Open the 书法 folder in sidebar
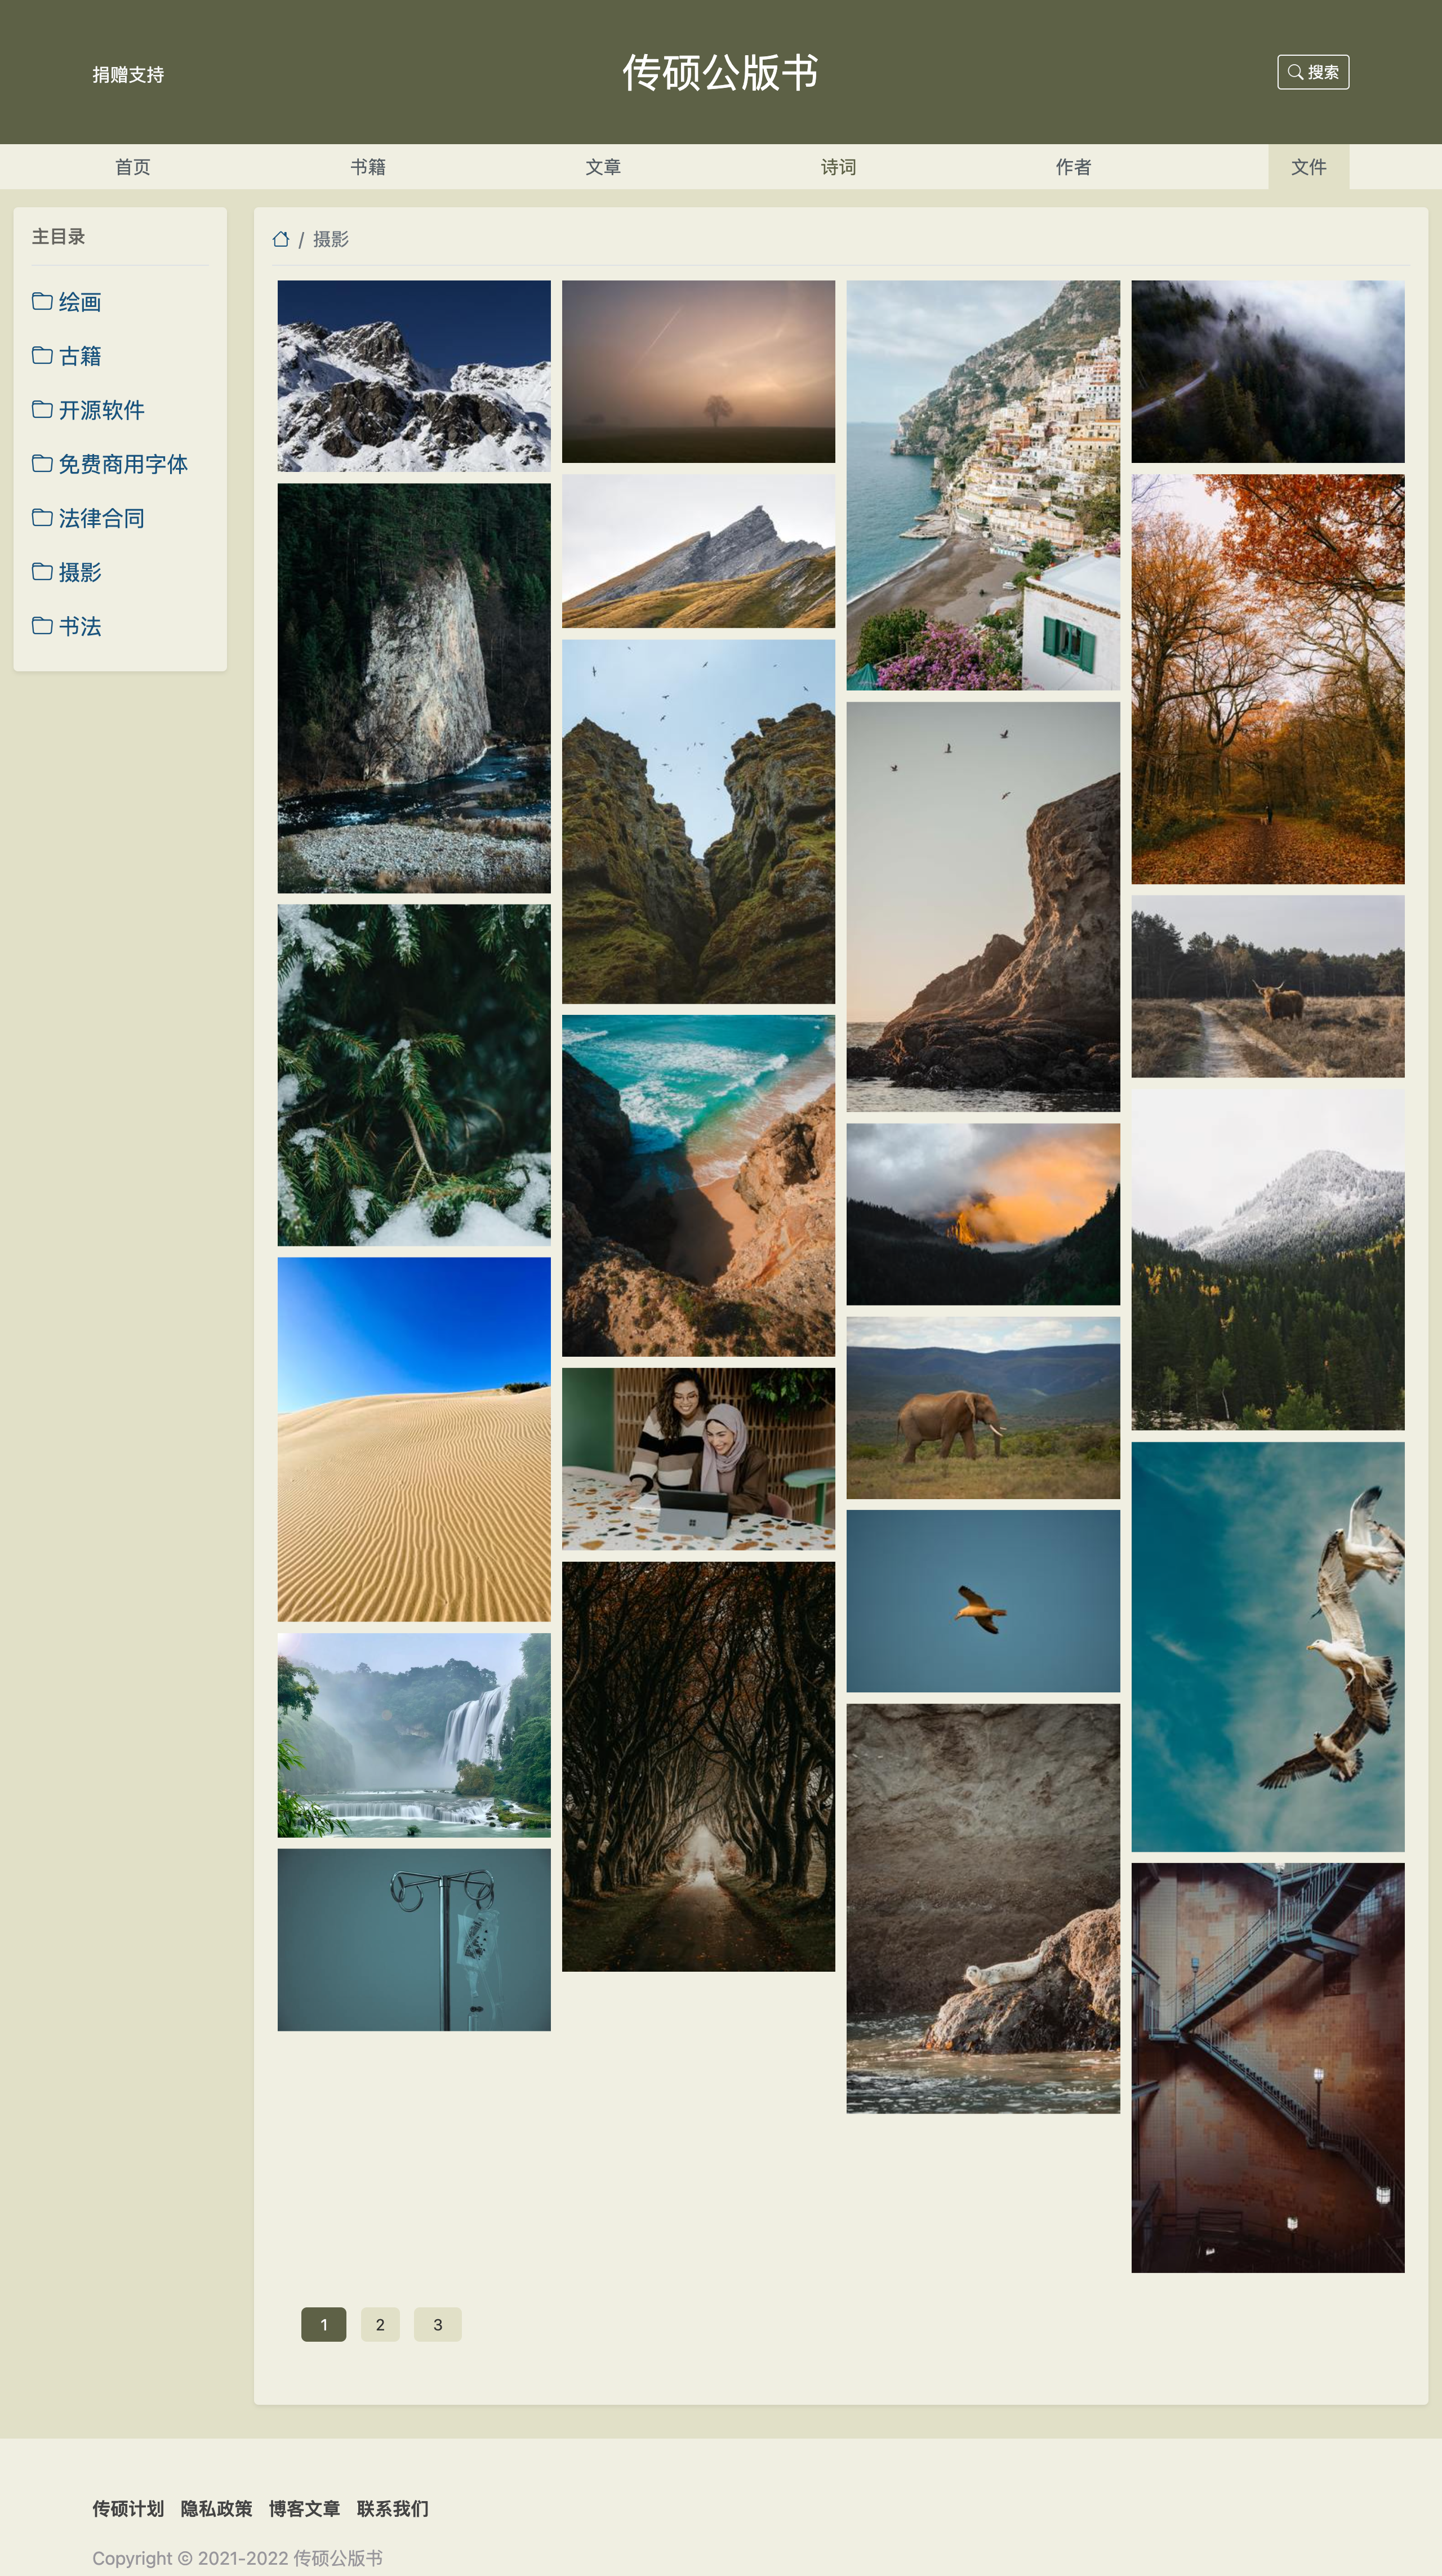The height and width of the screenshot is (2576, 1442). (x=67, y=626)
